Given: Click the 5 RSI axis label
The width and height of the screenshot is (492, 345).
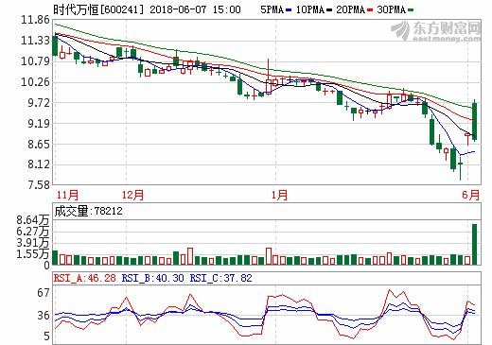Looking at the screenshot, I should coord(46,336).
